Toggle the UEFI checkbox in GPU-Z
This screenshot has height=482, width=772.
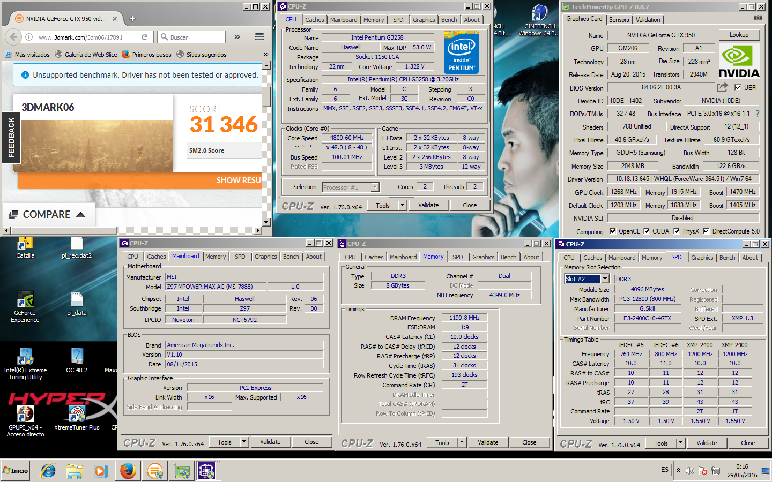pos(738,87)
